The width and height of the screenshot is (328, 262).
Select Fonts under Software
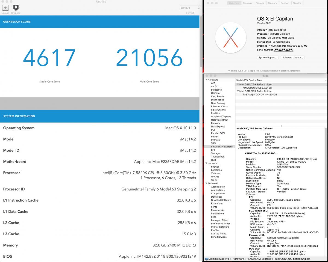click(214, 207)
